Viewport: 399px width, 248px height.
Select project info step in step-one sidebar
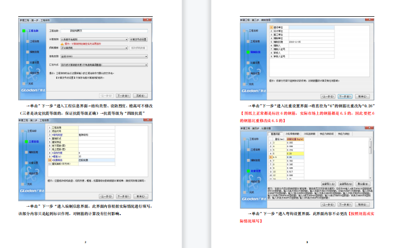coord(34,41)
